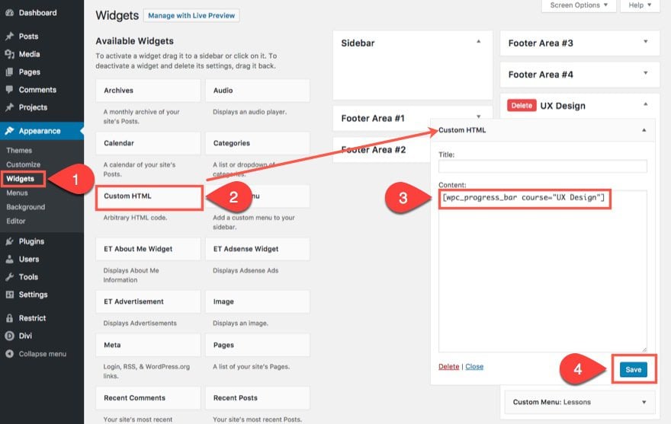671x424 pixels.
Task: Open the Screen Options dropdown
Action: pyautogui.click(x=579, y=5)
